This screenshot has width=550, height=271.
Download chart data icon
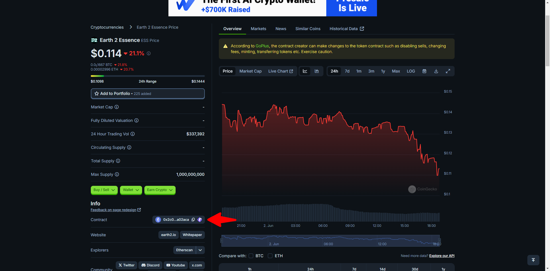click(x=436, y=71)
